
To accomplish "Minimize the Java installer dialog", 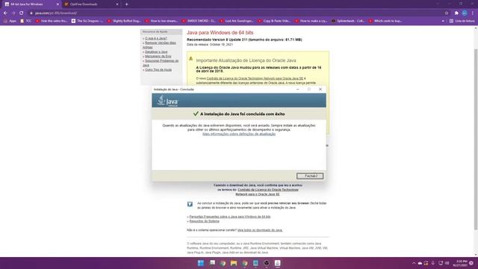I will [297, 90].
